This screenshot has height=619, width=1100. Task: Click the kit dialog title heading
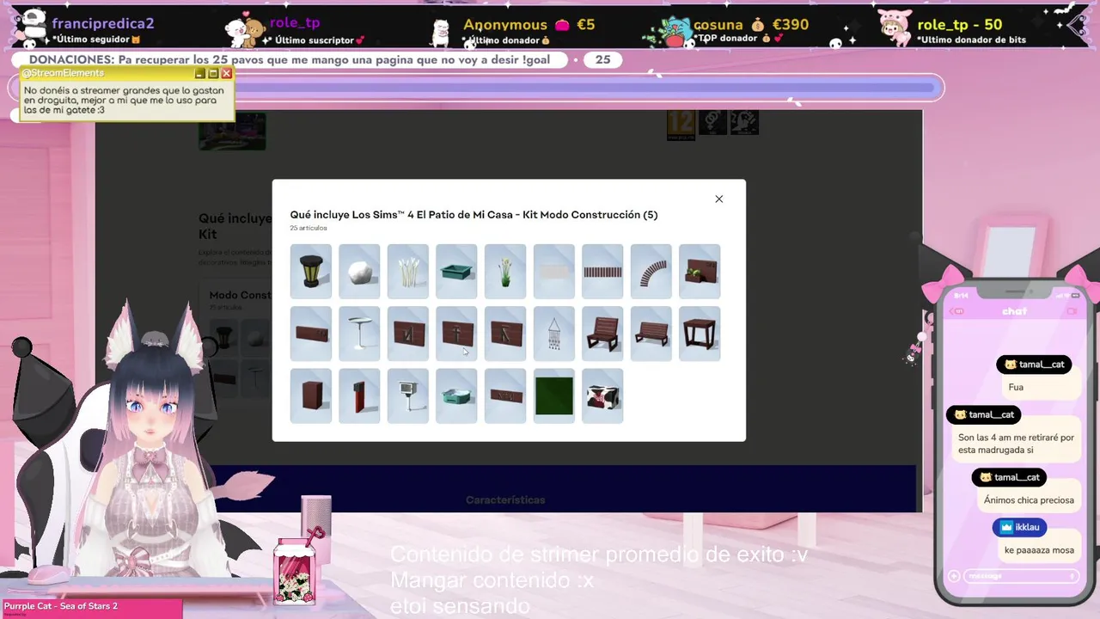point(474,215)
